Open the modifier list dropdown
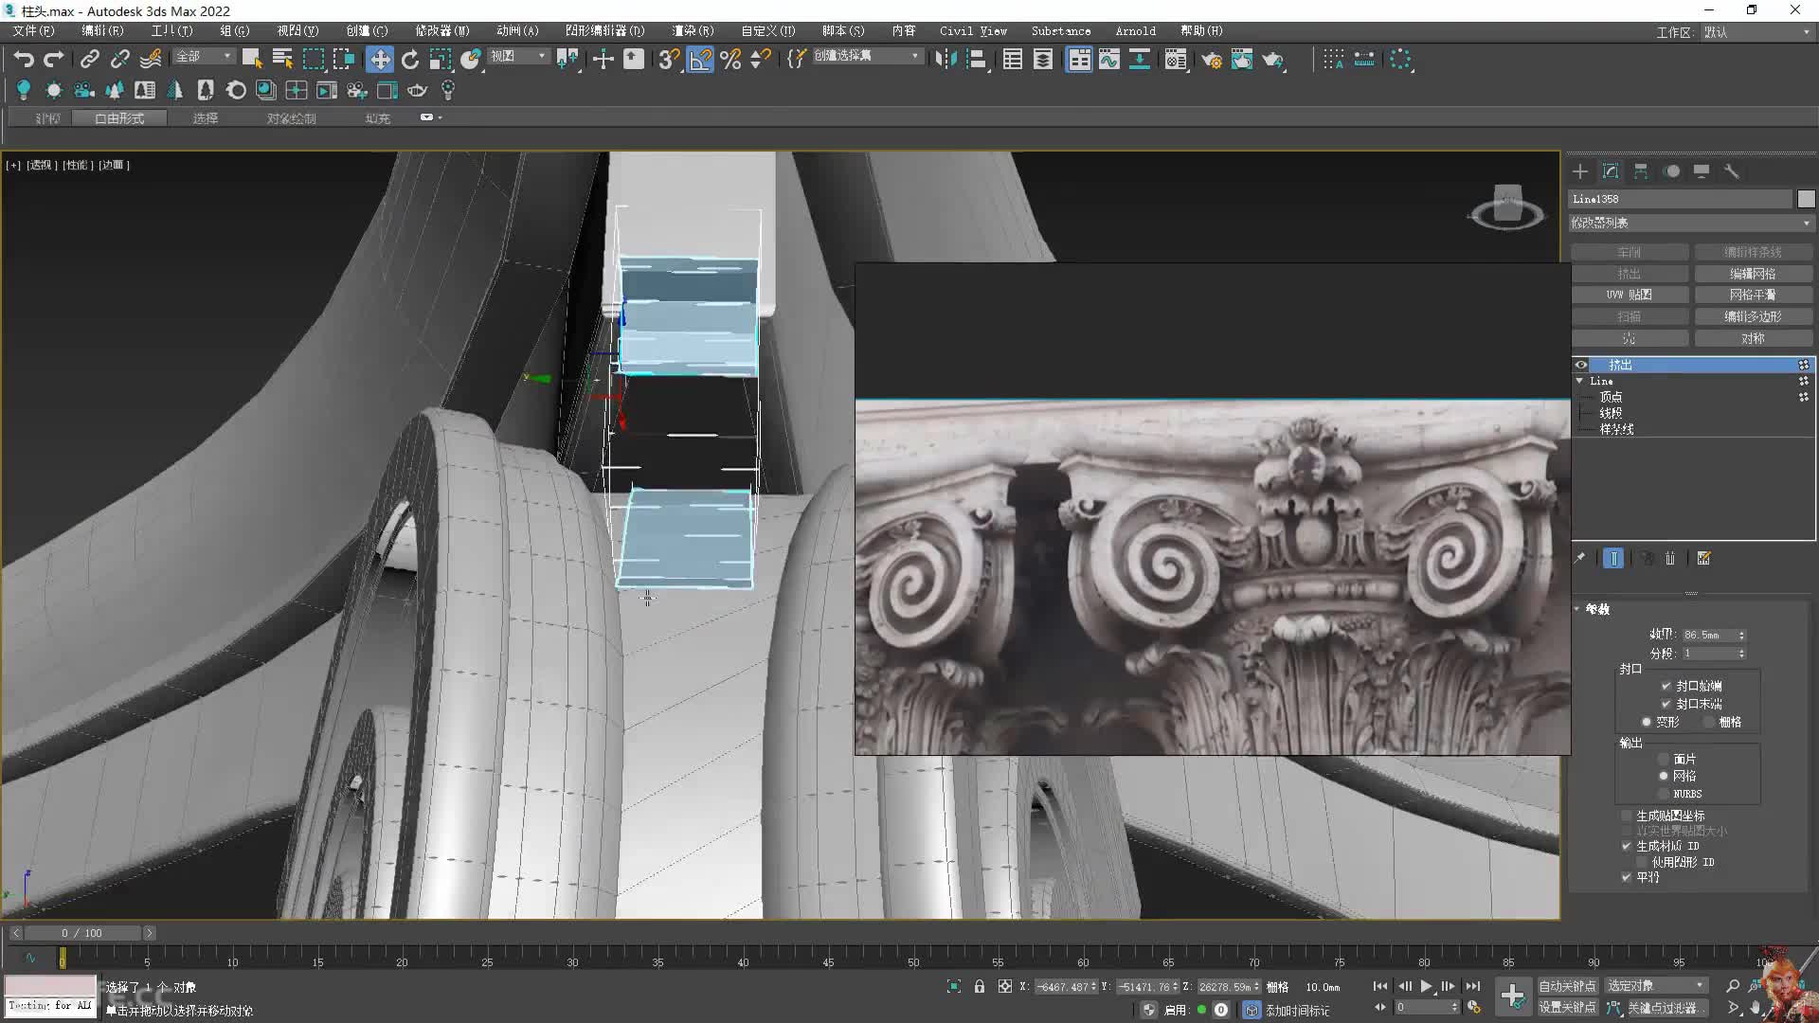Image resolution: width=1819 pixels, height=1023 pixels. coord(1691,223)
